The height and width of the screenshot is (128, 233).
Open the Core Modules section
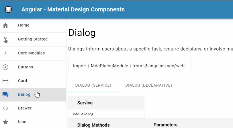33,53
